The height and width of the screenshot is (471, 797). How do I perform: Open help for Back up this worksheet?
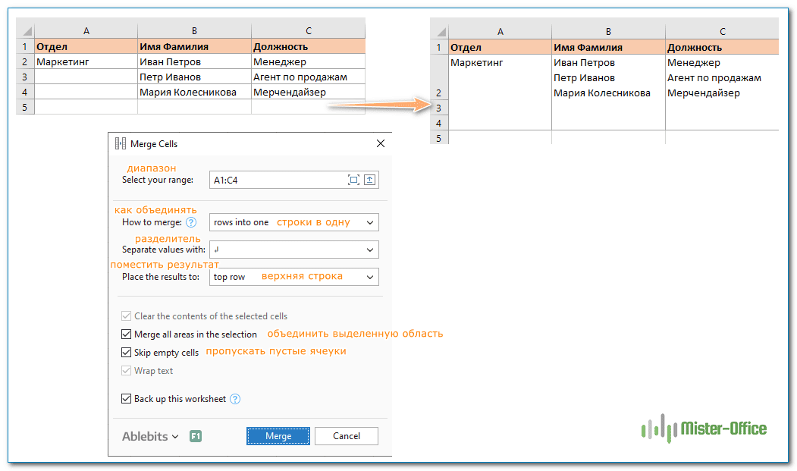point(235,399)
